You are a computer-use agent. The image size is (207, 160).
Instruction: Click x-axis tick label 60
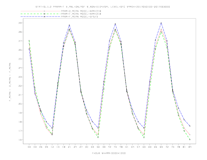coord(144,147)
